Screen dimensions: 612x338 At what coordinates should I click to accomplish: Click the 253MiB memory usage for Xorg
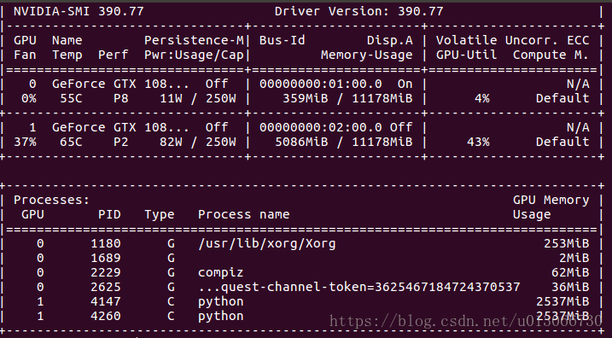coord(566,243)
